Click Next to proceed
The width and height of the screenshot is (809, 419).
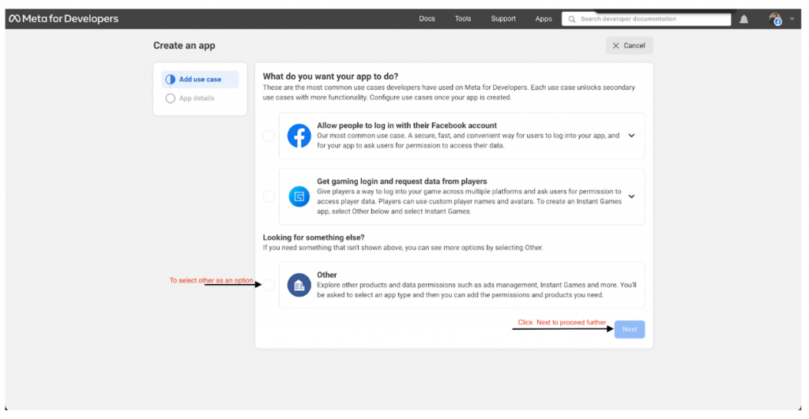(x=630, y=329)
